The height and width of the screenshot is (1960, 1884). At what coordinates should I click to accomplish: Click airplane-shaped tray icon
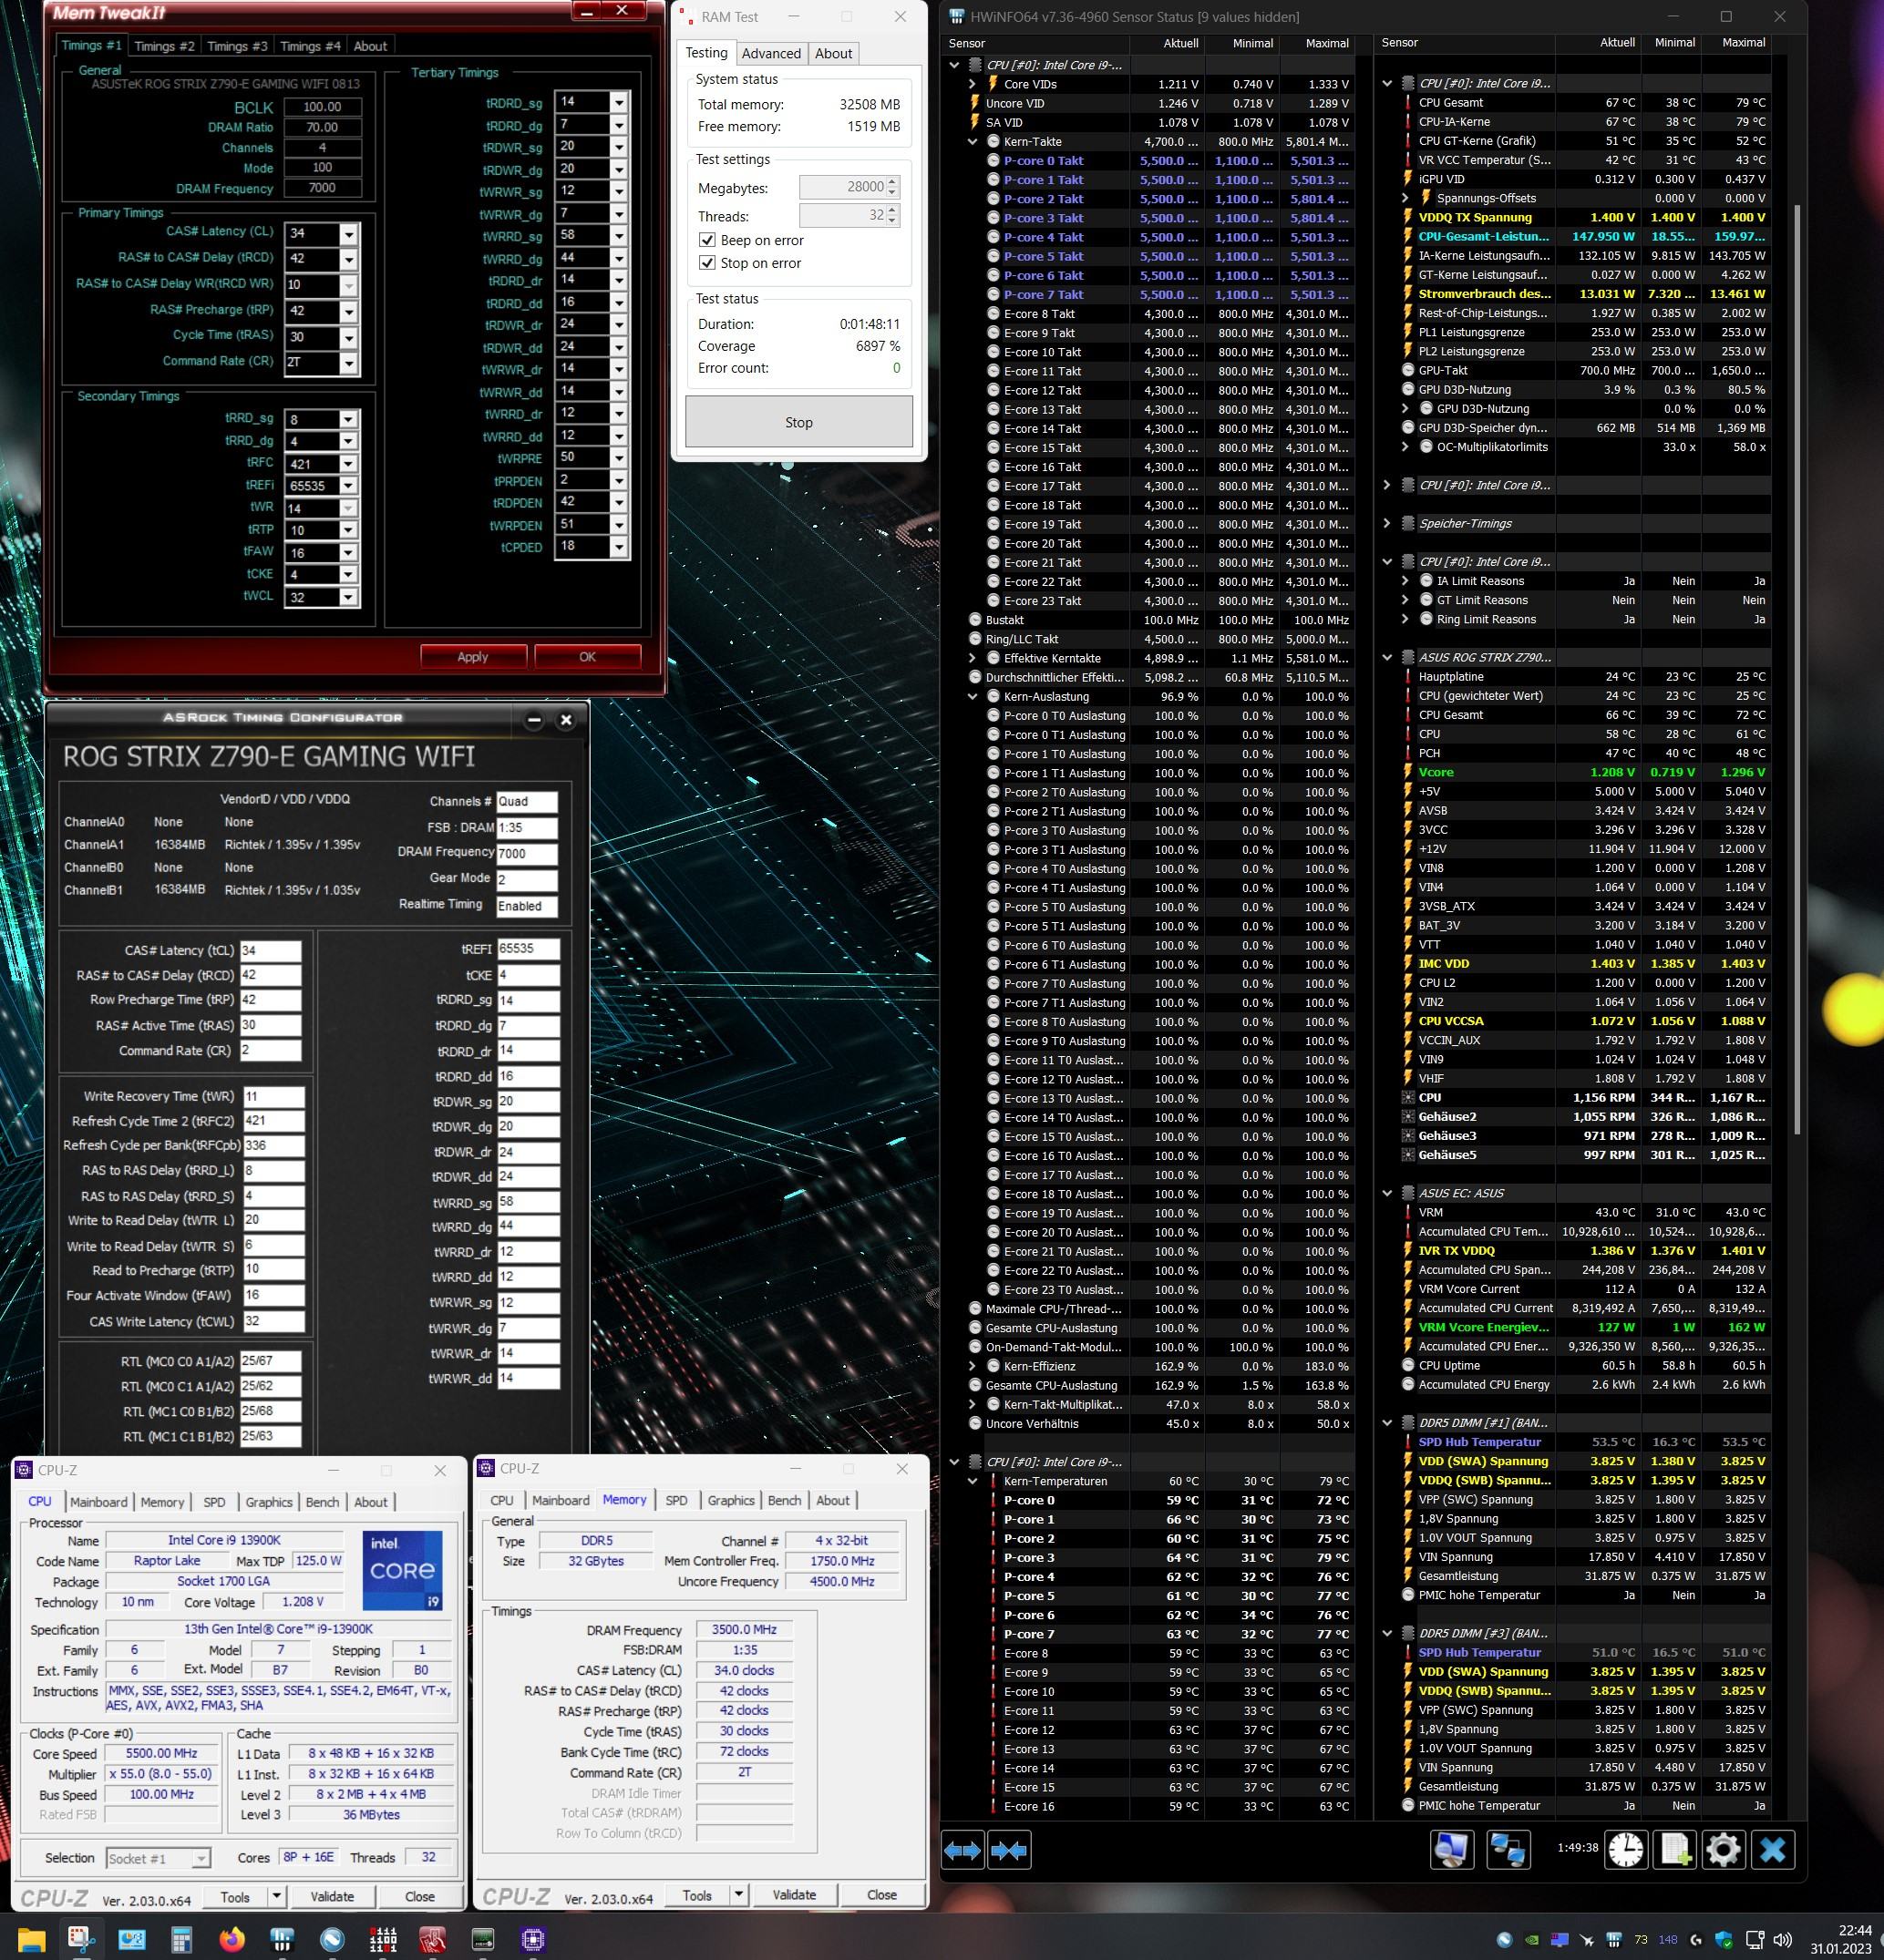[x=1587, y=1939]
